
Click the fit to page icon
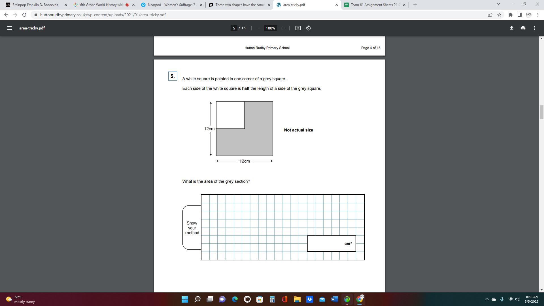[x=298, y=28]
